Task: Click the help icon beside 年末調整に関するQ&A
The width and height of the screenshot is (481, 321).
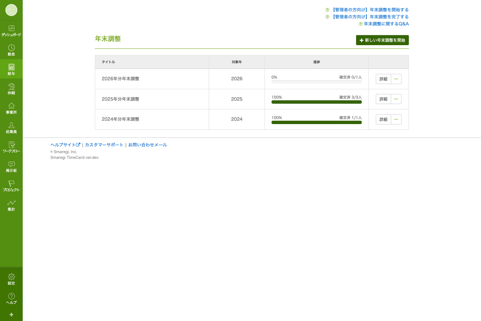Action: pos(360,24)
